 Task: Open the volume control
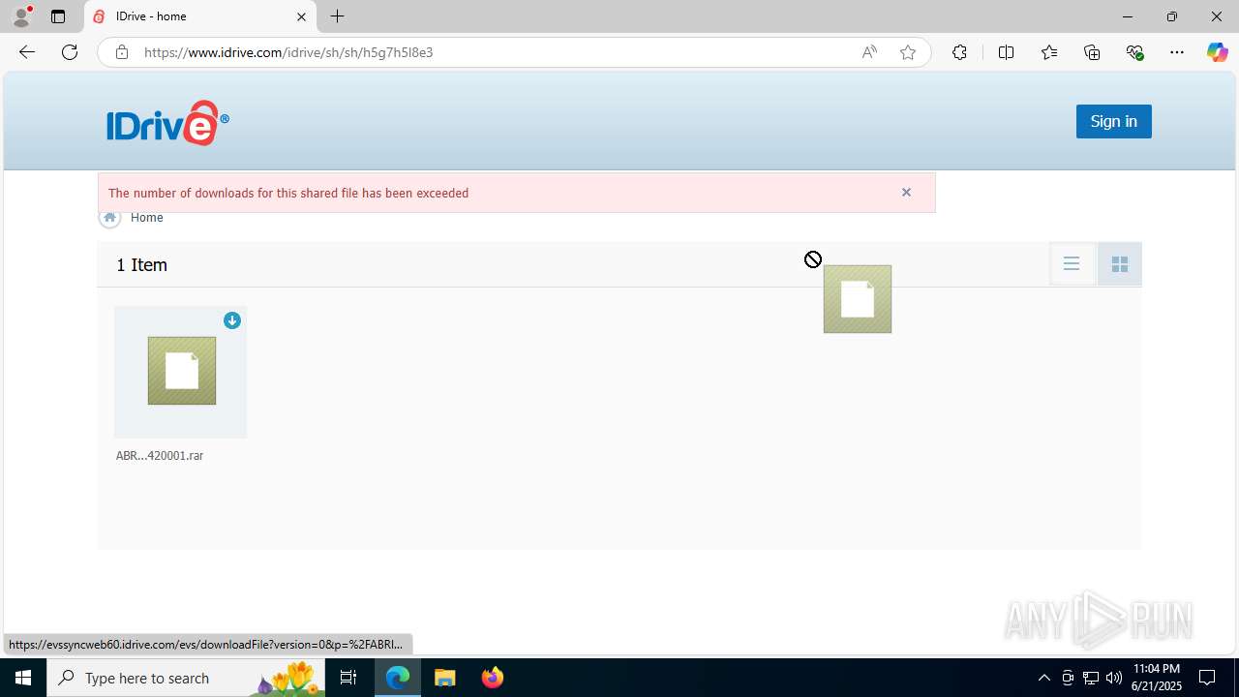pos(1114,678)
